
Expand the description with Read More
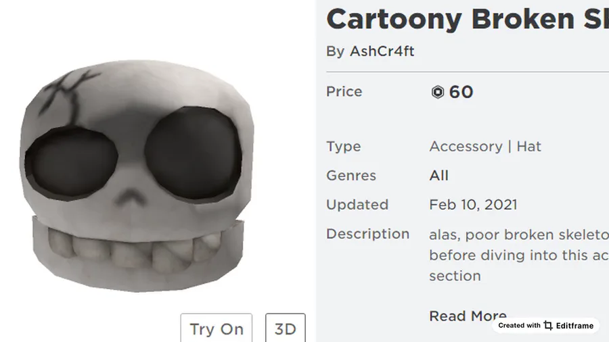click(x=468, y=316)
